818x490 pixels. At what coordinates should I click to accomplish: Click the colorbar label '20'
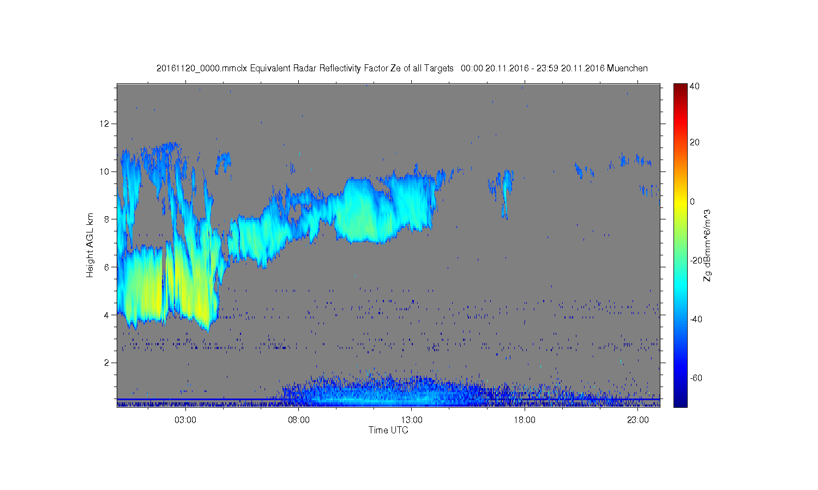tap(695, 143)
